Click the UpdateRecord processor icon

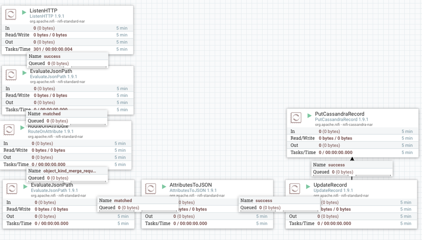pos(295,189)
